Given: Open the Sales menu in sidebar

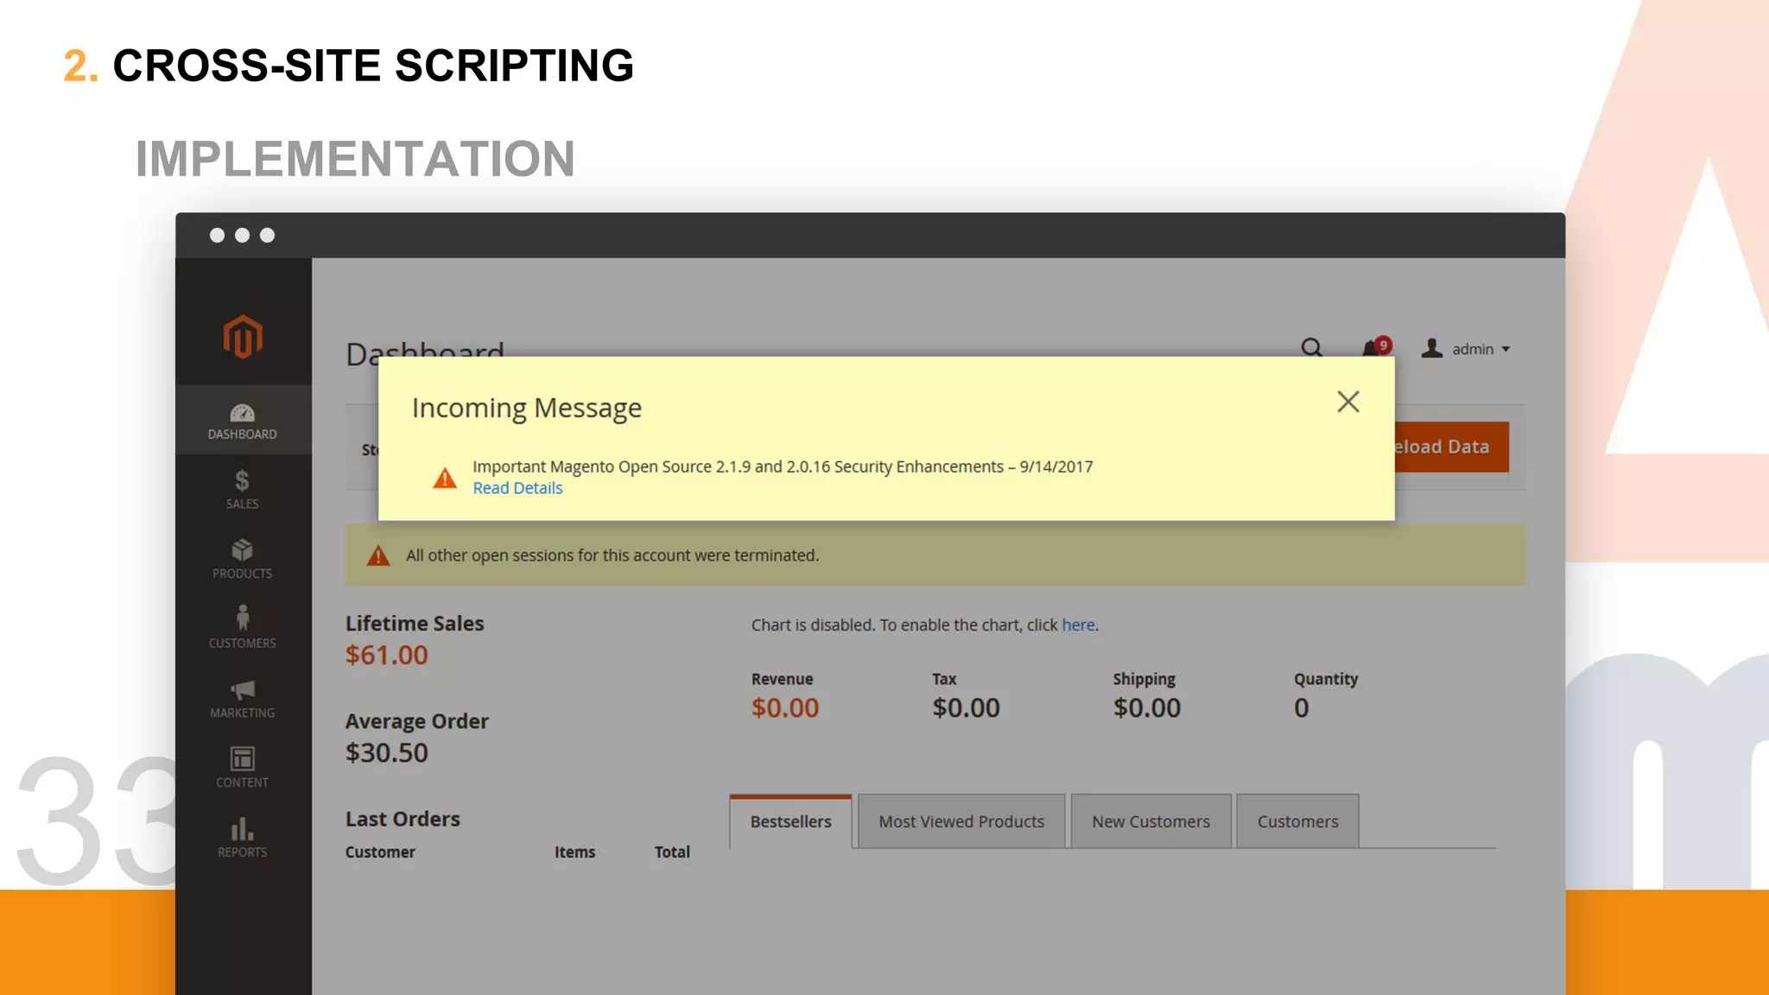Looking at the screenshot, I should pyautogui.click(x=243, y=490).
